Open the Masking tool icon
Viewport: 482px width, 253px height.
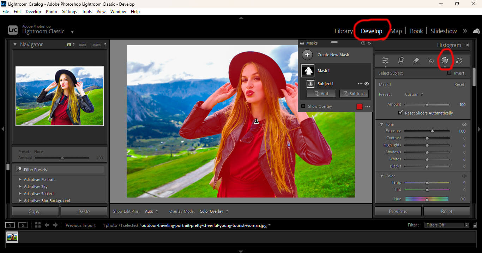click(445, 60)
